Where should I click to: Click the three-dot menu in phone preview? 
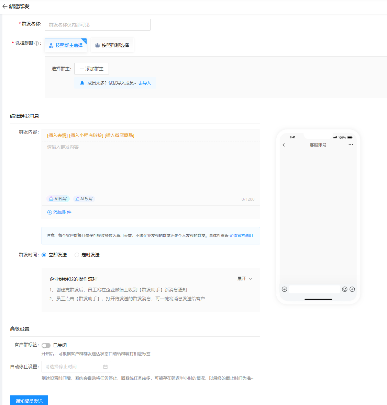tap(351, 145)
